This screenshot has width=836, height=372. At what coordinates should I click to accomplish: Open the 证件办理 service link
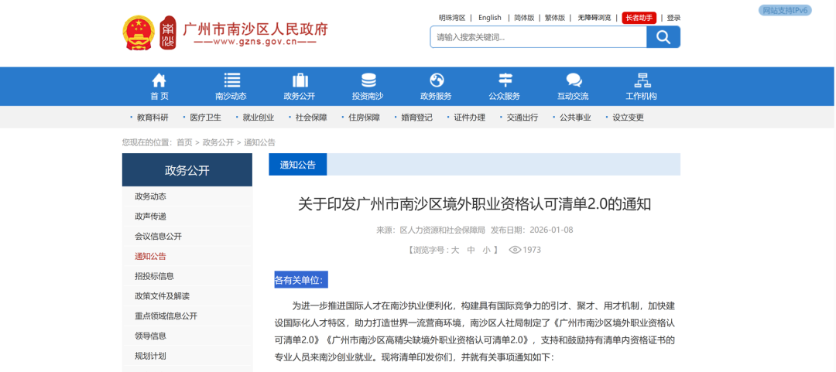(x=470, y=118)
